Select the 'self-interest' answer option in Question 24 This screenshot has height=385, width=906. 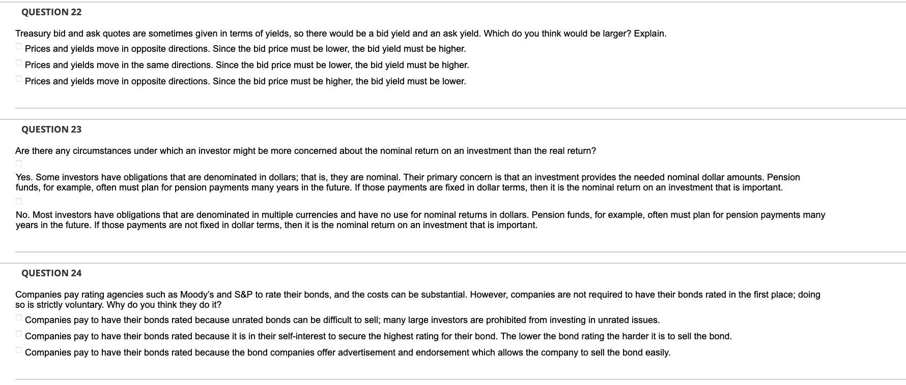pos(19,333)
